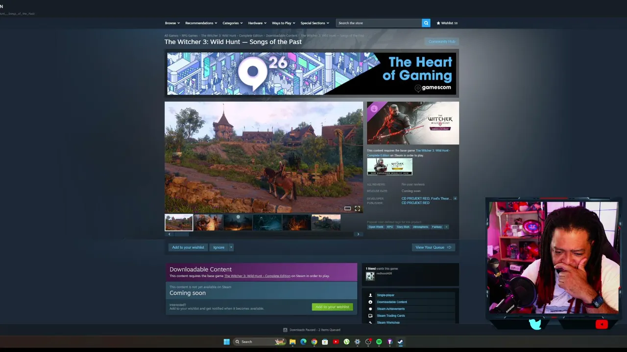Open the Complete Edition breadcrumb link
Image resolution: width=627 pixels, height=352 pixels.
coord(232,36)
